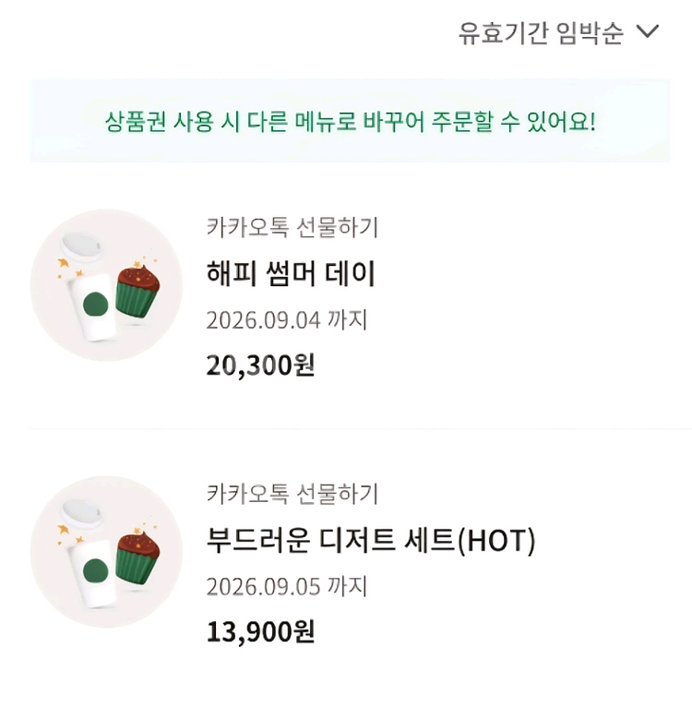Open the 해피 썸머 데이 gift voucher
The width and height of the screenshot is (692, 719).
point(292,274)
